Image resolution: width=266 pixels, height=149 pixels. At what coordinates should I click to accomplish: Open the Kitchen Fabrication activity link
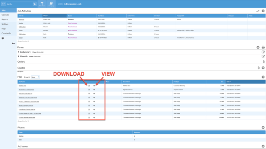click(x=22, y=27)
